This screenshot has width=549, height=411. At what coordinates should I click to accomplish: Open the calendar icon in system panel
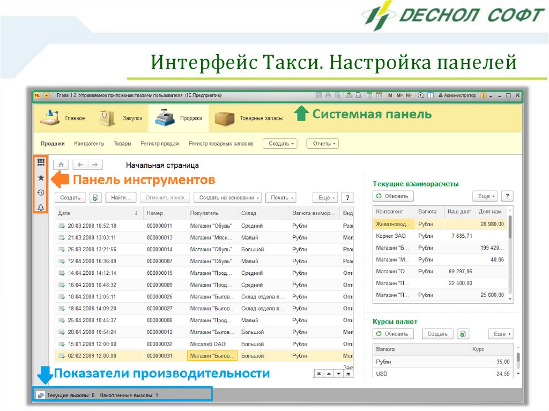[379, 95]
